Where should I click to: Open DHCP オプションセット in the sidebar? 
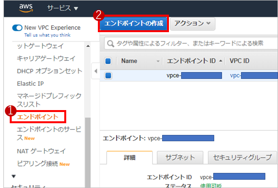click(x=50, y=71)
